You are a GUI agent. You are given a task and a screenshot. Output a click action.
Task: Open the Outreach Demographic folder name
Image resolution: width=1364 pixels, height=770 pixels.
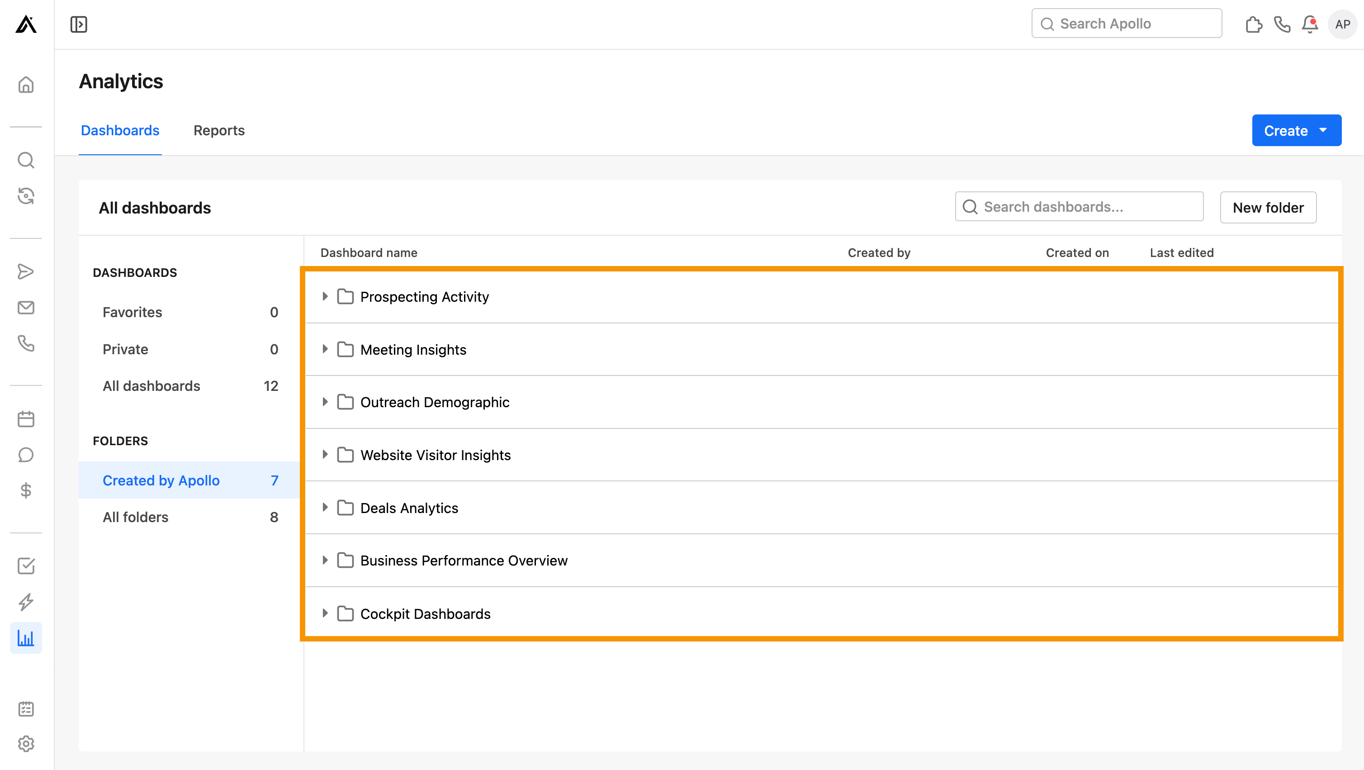435,402
